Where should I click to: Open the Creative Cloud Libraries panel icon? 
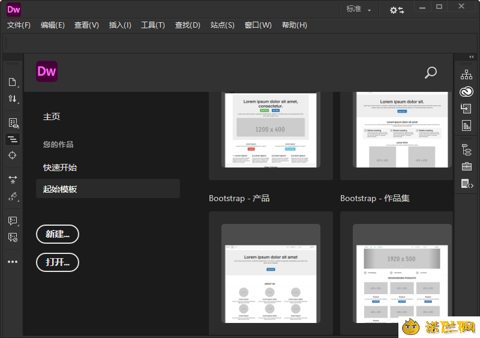[466, 92]
